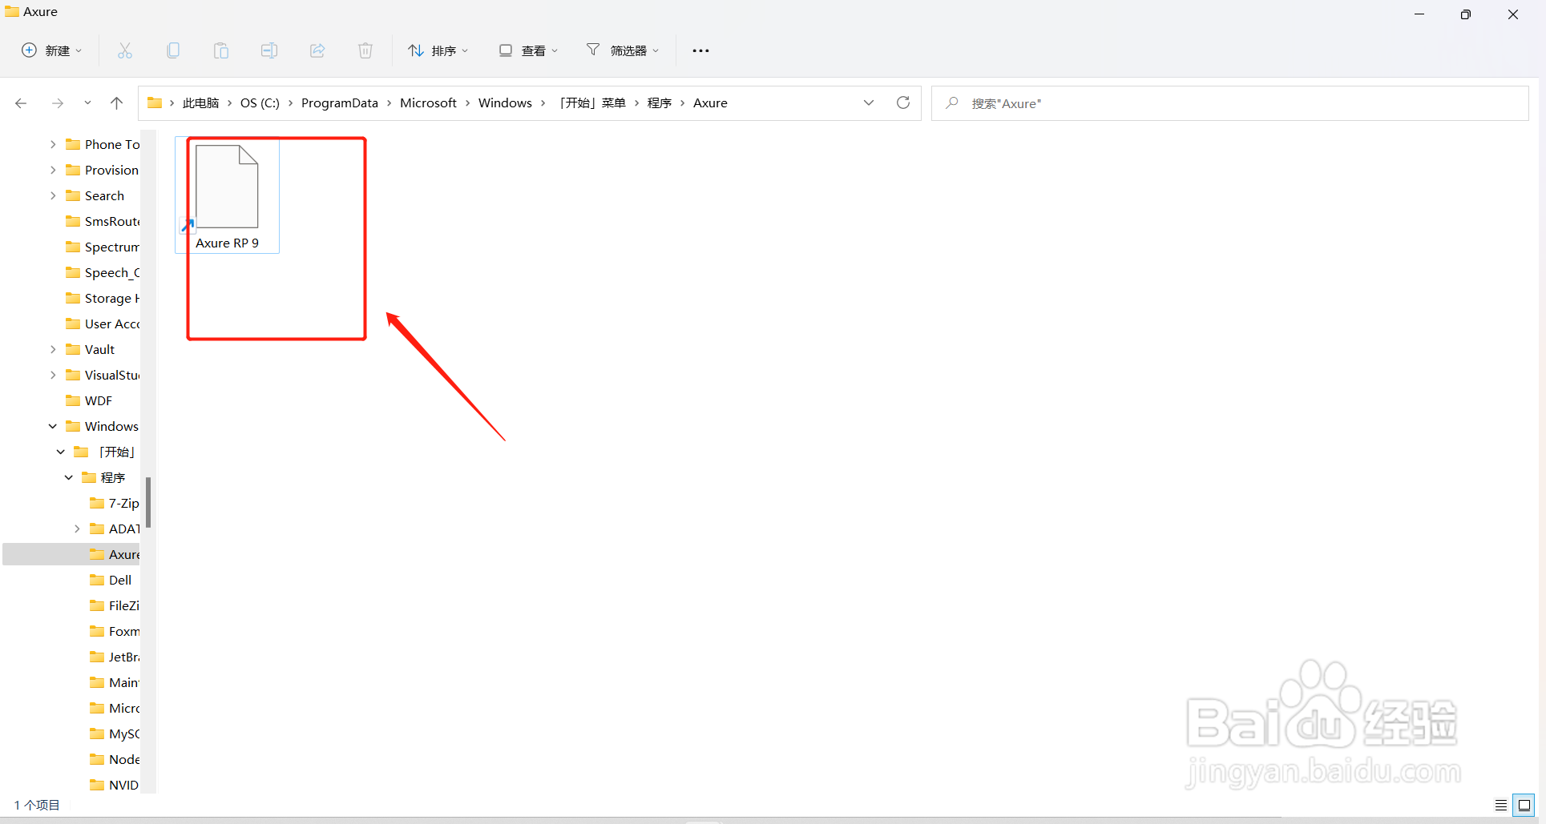Expand the address bar history dropdown

(869, 102)
